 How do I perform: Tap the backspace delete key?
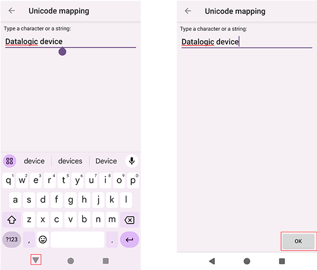[130, 220]
